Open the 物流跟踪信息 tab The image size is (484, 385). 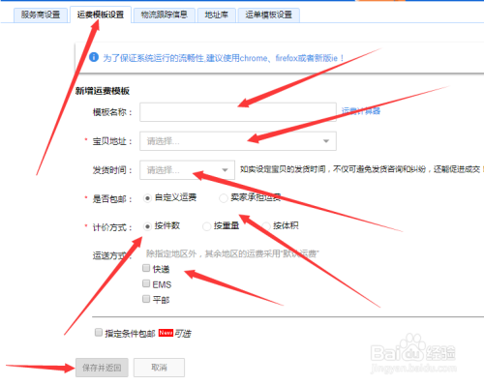coord(164,15)
